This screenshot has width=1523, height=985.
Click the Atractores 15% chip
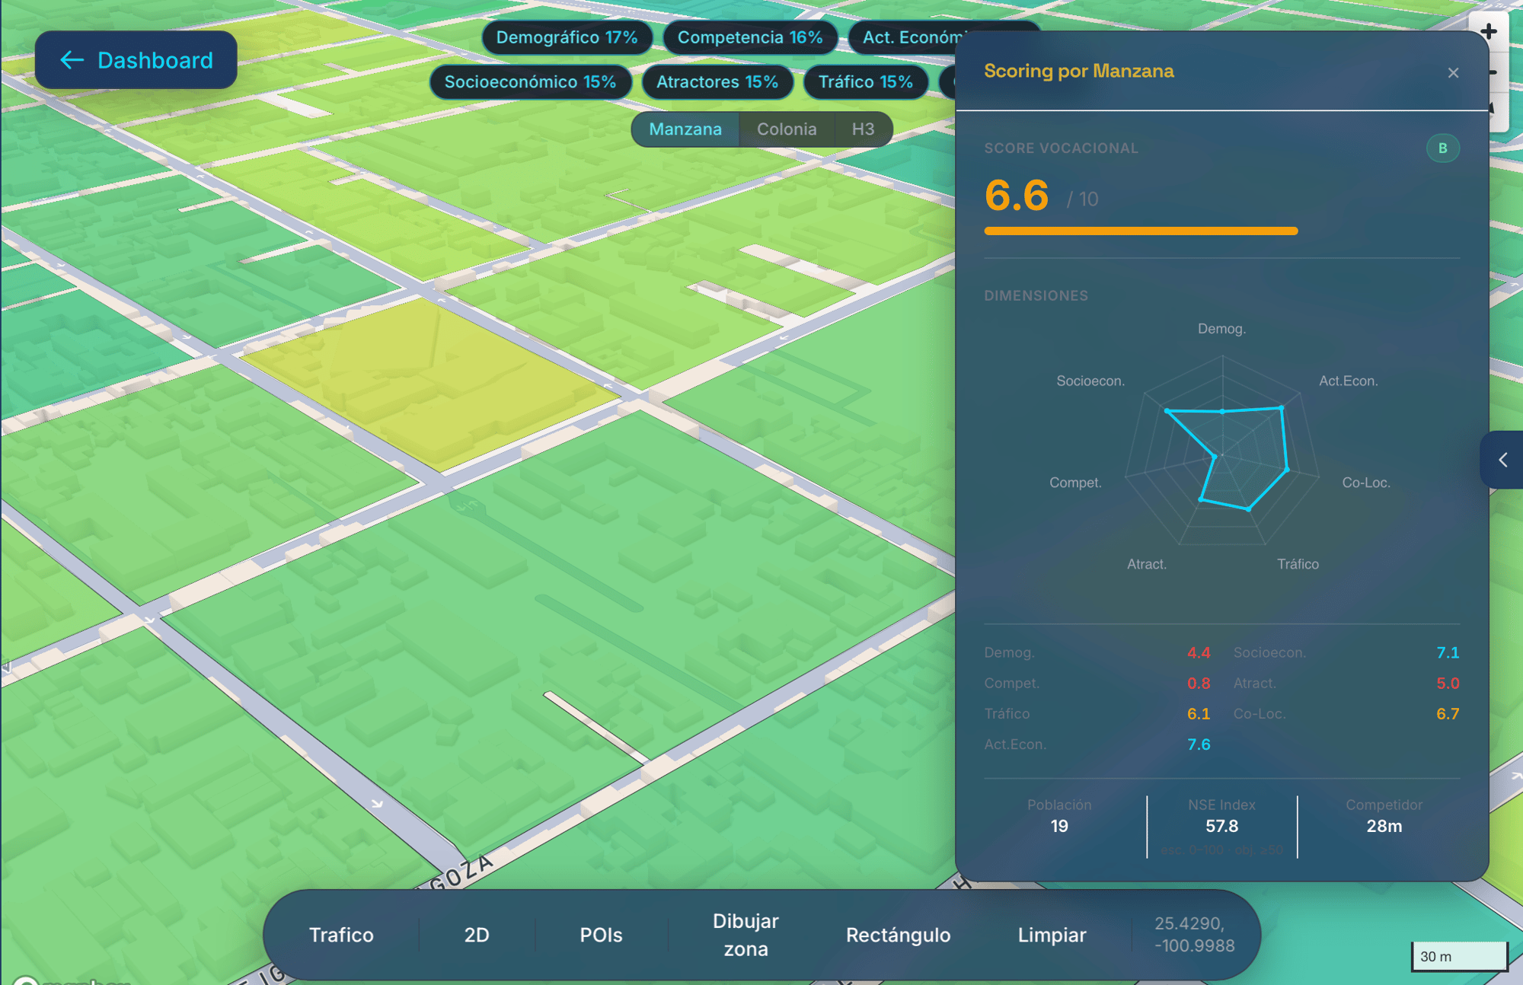[717, 81]
